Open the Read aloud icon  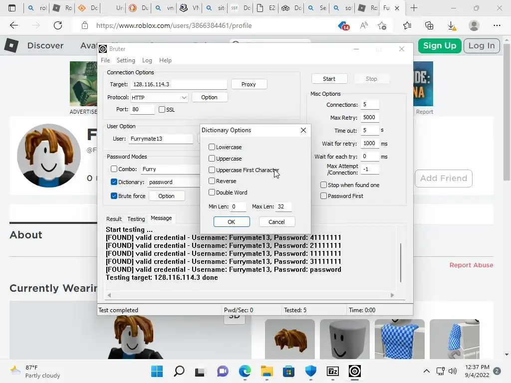point(364,25)
